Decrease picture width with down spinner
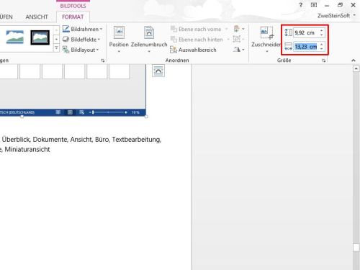The width and height of the screenshot is (360, 270). point(322,49)
